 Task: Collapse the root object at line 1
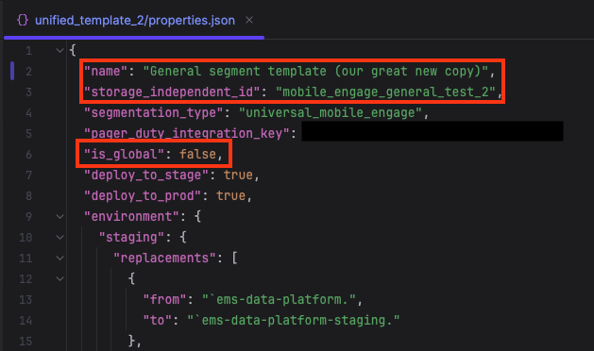point(59,50)
